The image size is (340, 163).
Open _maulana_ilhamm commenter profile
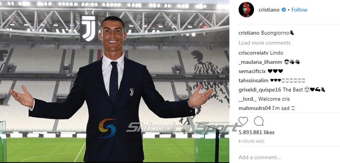click(x=261, y=62)
